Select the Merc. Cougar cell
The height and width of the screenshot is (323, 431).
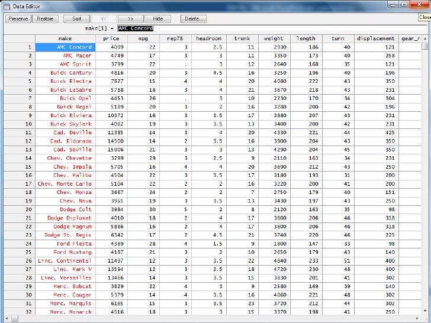(65, 295)
